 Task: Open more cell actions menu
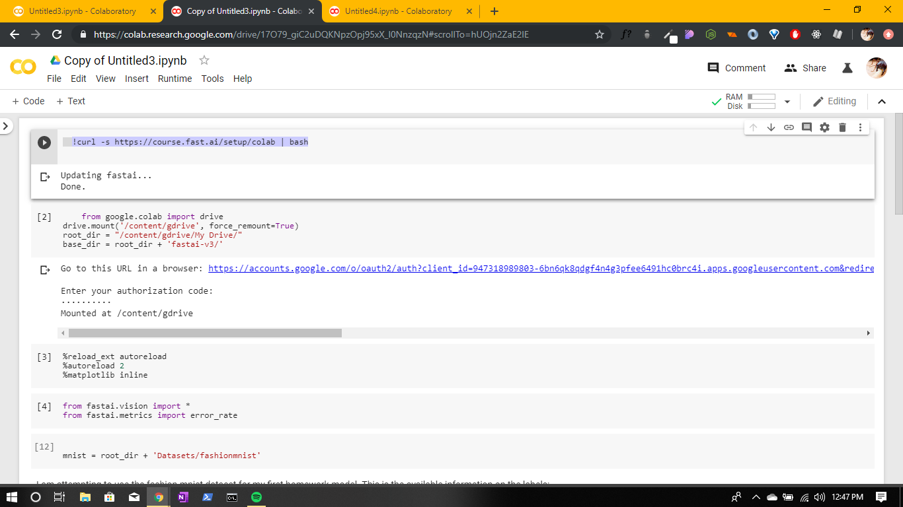pyautogui.click(x=860, y=127)
